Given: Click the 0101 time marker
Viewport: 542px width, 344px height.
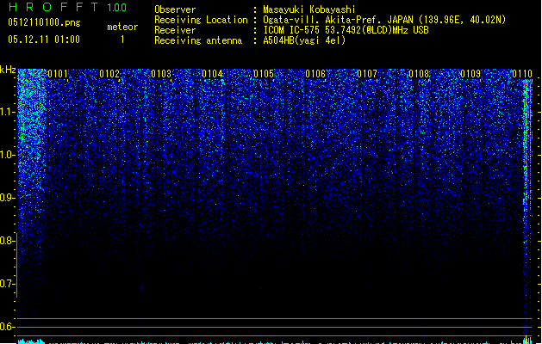Looking at the screenshot, I should [58, 74].
